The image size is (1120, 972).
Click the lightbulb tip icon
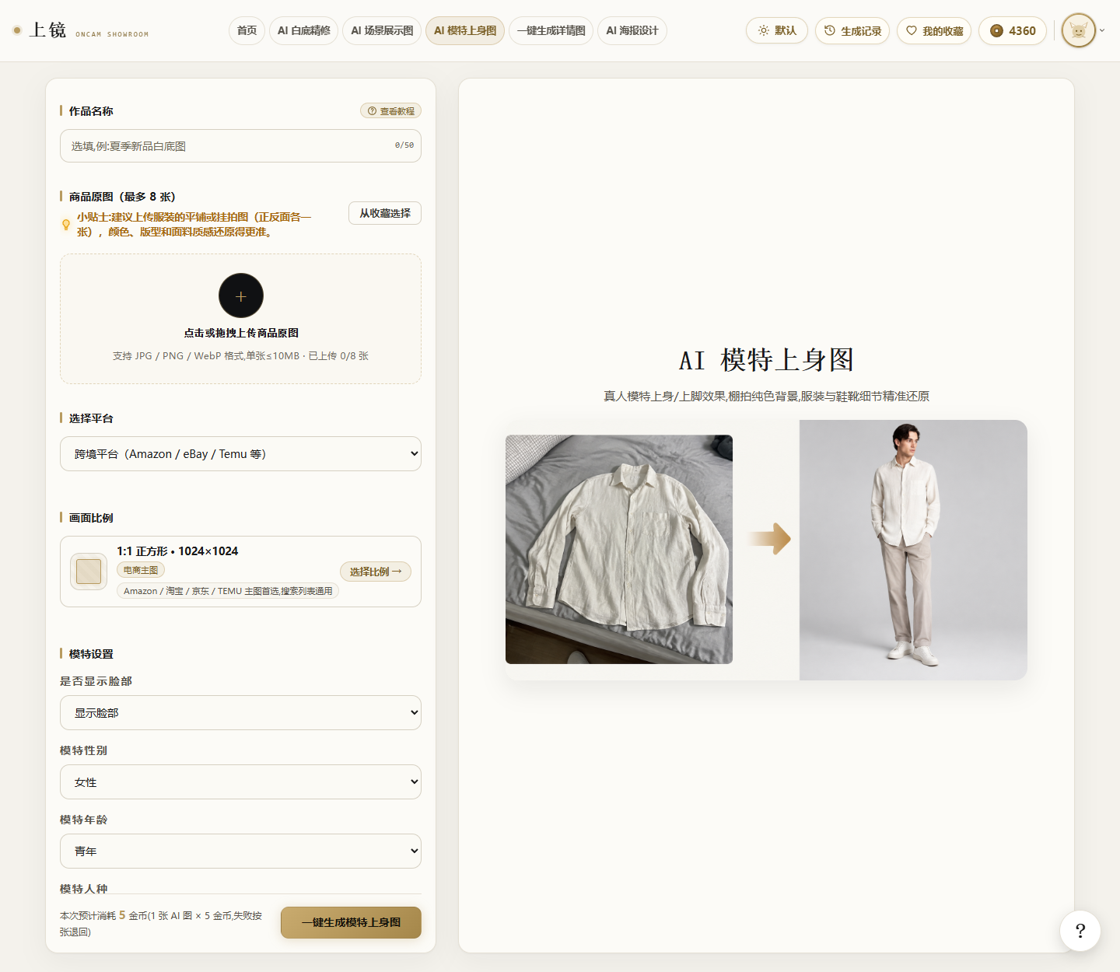pyautogui.click(x=66, y=225)
